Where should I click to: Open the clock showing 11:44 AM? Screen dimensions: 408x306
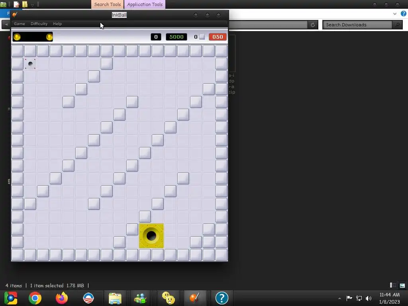pyautogui.click(x=390, y=298)
